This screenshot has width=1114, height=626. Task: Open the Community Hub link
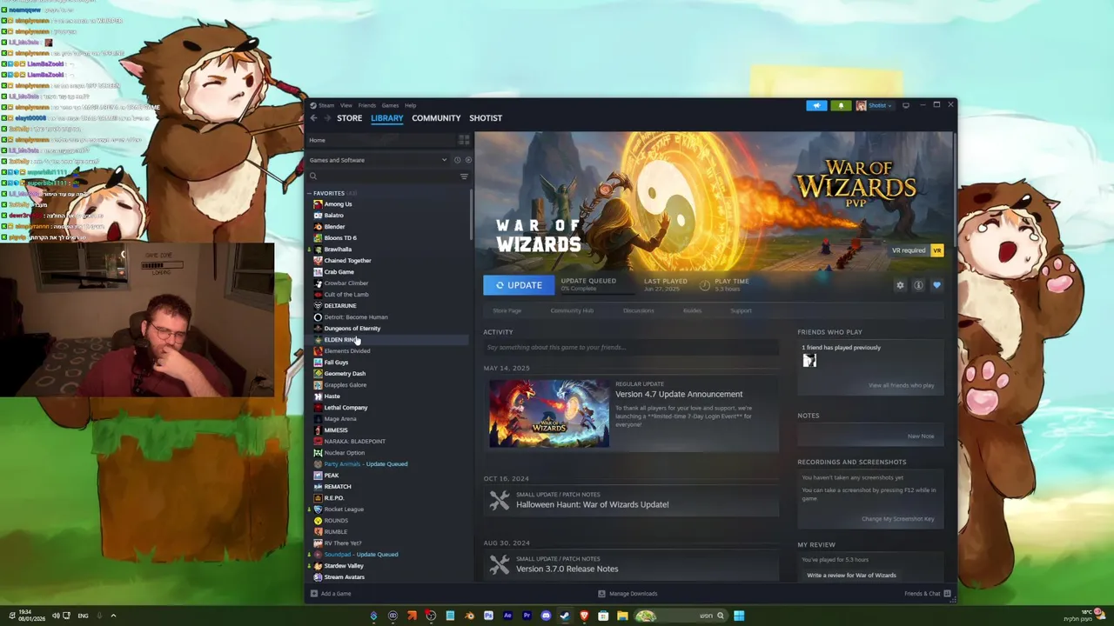tap(572, 310)
